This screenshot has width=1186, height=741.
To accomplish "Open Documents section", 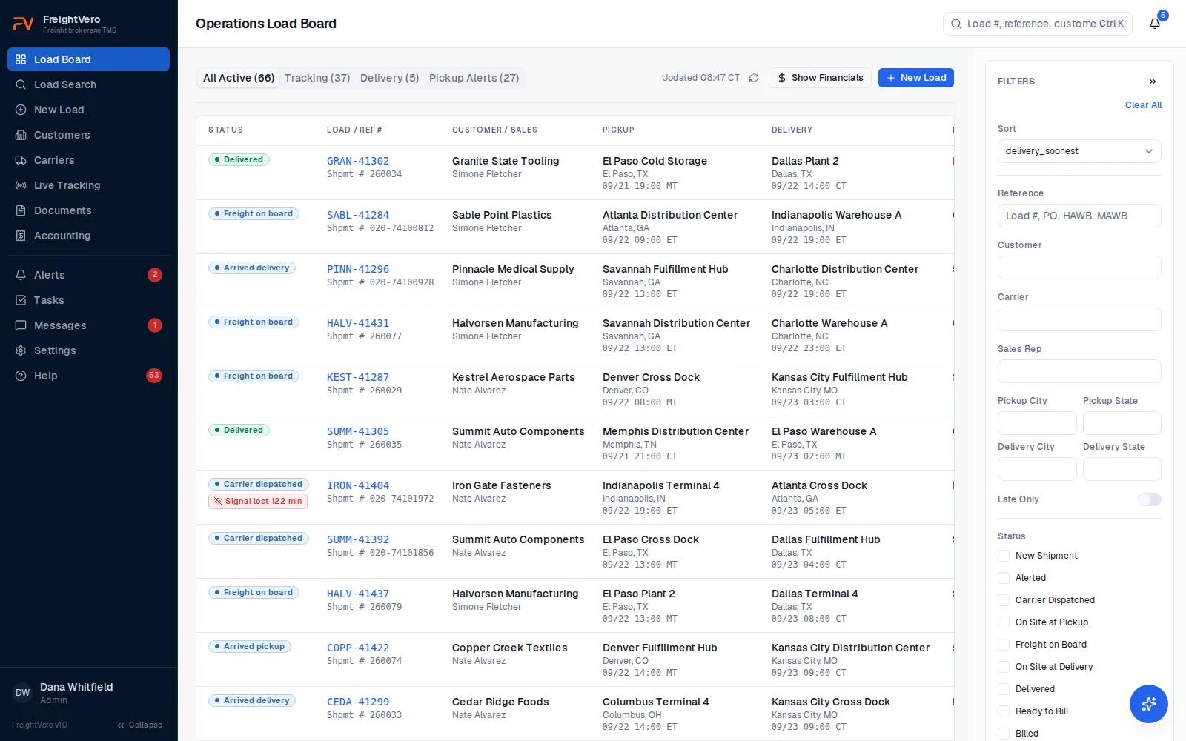I will [x=88, y=210].
